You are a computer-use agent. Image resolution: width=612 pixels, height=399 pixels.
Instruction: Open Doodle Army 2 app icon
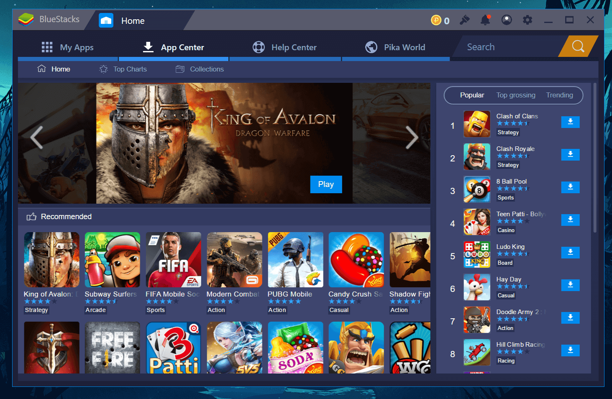(477, 320)
